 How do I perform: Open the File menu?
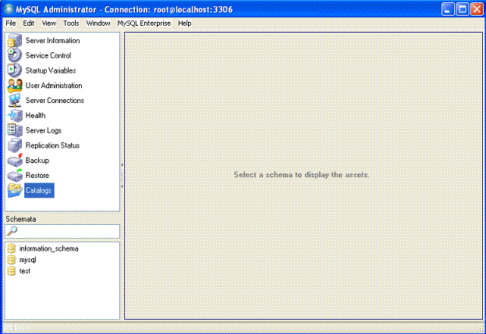[11, 23]
